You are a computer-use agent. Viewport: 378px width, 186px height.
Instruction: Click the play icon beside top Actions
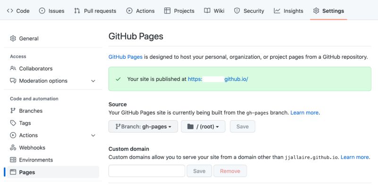(129, 11)
